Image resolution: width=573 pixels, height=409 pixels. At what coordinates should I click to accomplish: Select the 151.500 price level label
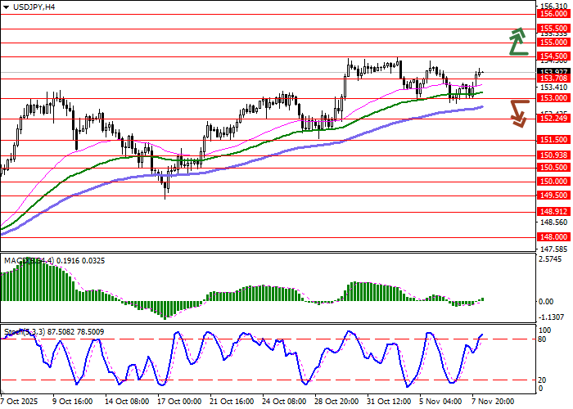[x=554, y=140]
